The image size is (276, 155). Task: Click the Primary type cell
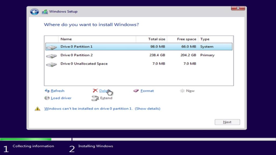(x=207, y=55)
